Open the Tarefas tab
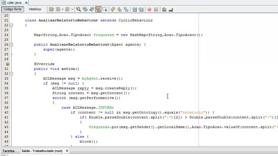Screen dimensions: 278x156 9,151
